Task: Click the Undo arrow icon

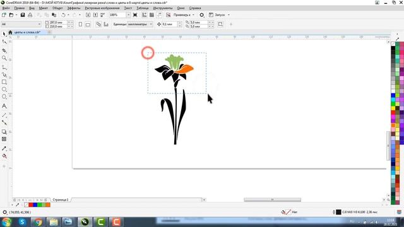Action: (x=63, y=15)
